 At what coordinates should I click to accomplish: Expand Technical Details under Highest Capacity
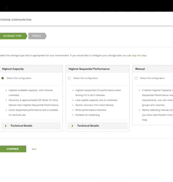click(x=31, y=126)
